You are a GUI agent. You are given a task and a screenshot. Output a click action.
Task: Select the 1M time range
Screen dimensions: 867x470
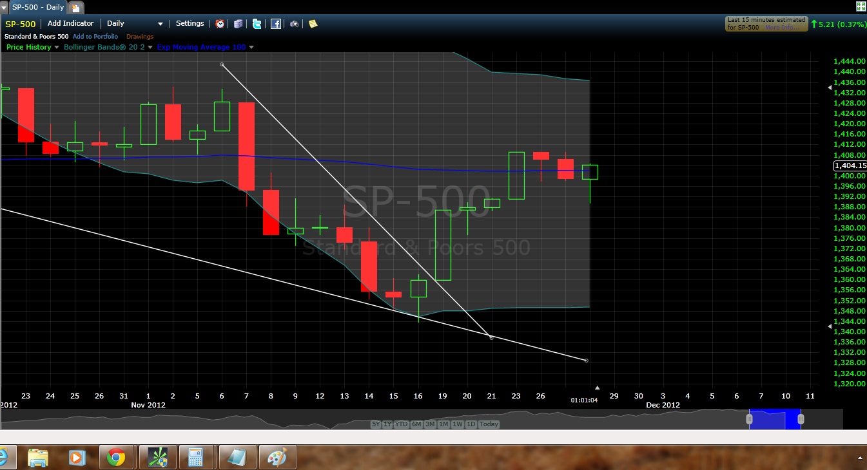coord(443,424)
